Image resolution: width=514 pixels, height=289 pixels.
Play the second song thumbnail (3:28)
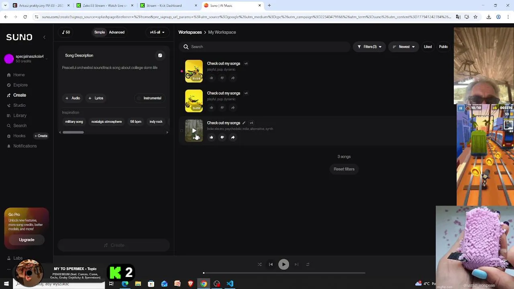194,101
